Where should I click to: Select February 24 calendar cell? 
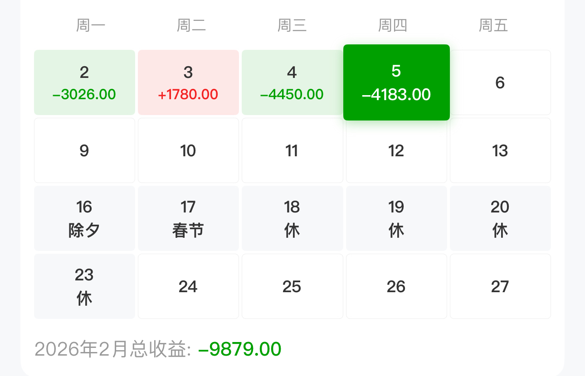pos(188,286)
